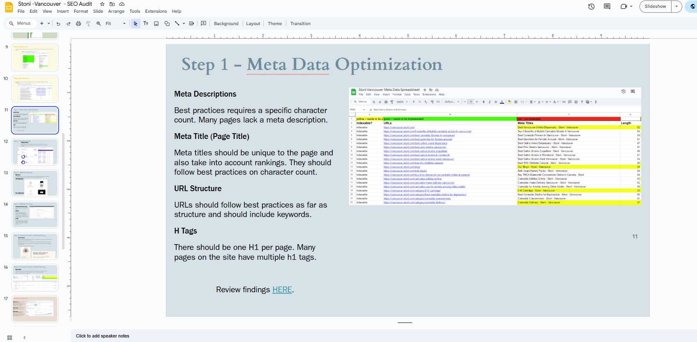697x342 pixels.
Task: Select the Line tool
Action: (x=177, y=23)
